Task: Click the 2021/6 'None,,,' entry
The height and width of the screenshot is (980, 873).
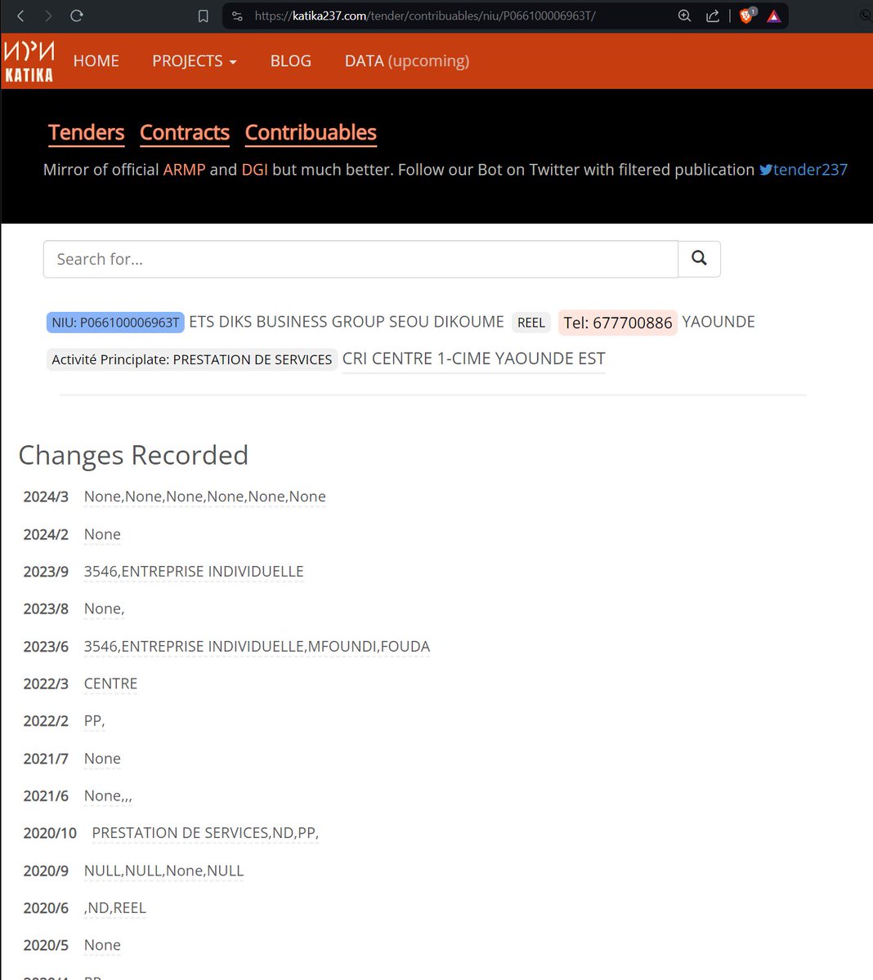Action: pos(108,795)
